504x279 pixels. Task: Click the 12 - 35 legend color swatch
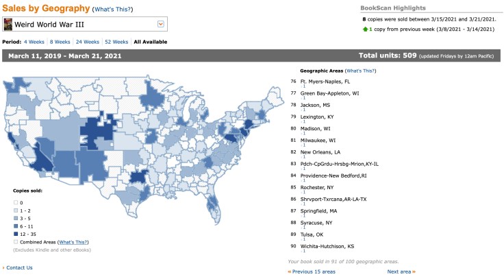point(16,233)
